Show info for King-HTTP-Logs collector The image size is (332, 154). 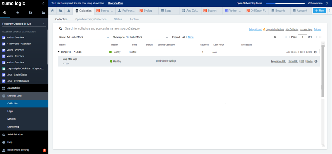coord(315,52)
